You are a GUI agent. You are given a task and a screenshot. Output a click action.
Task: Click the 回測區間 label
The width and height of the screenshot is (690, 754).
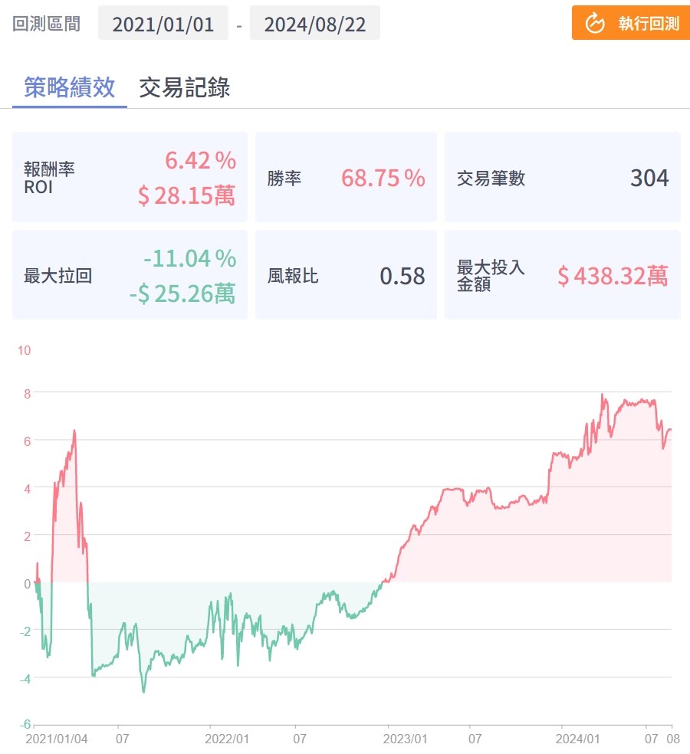46,24
